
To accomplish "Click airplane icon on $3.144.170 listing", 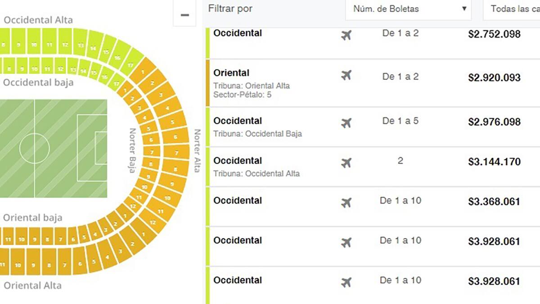I will pos(346,163).
